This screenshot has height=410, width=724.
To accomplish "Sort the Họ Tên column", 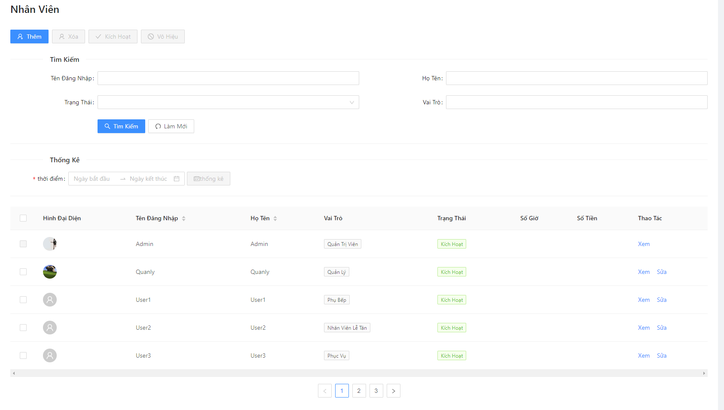I will tap(276, 218).
